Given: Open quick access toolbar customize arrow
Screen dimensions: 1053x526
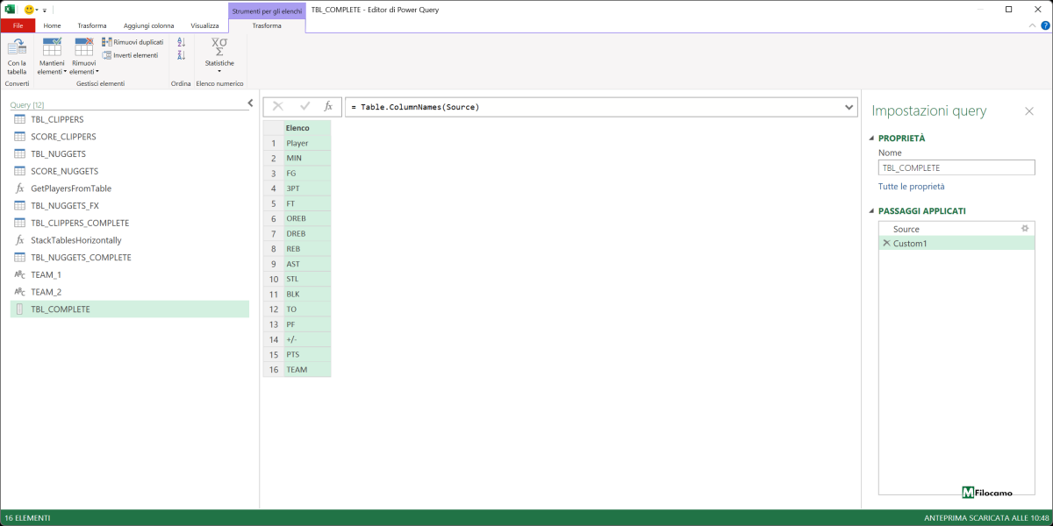Looking at the screenshot, I should (45, 10).
